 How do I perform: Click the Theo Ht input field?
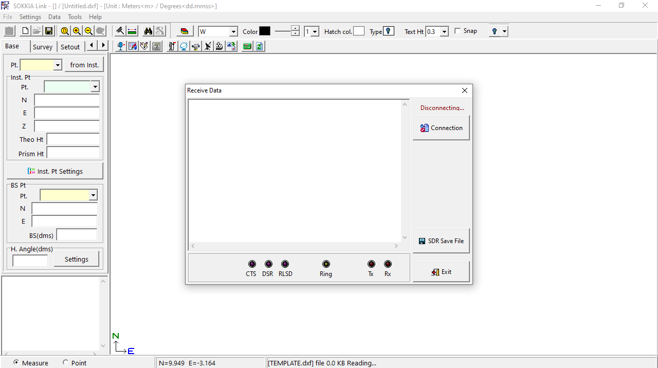[x=73, y=139]
